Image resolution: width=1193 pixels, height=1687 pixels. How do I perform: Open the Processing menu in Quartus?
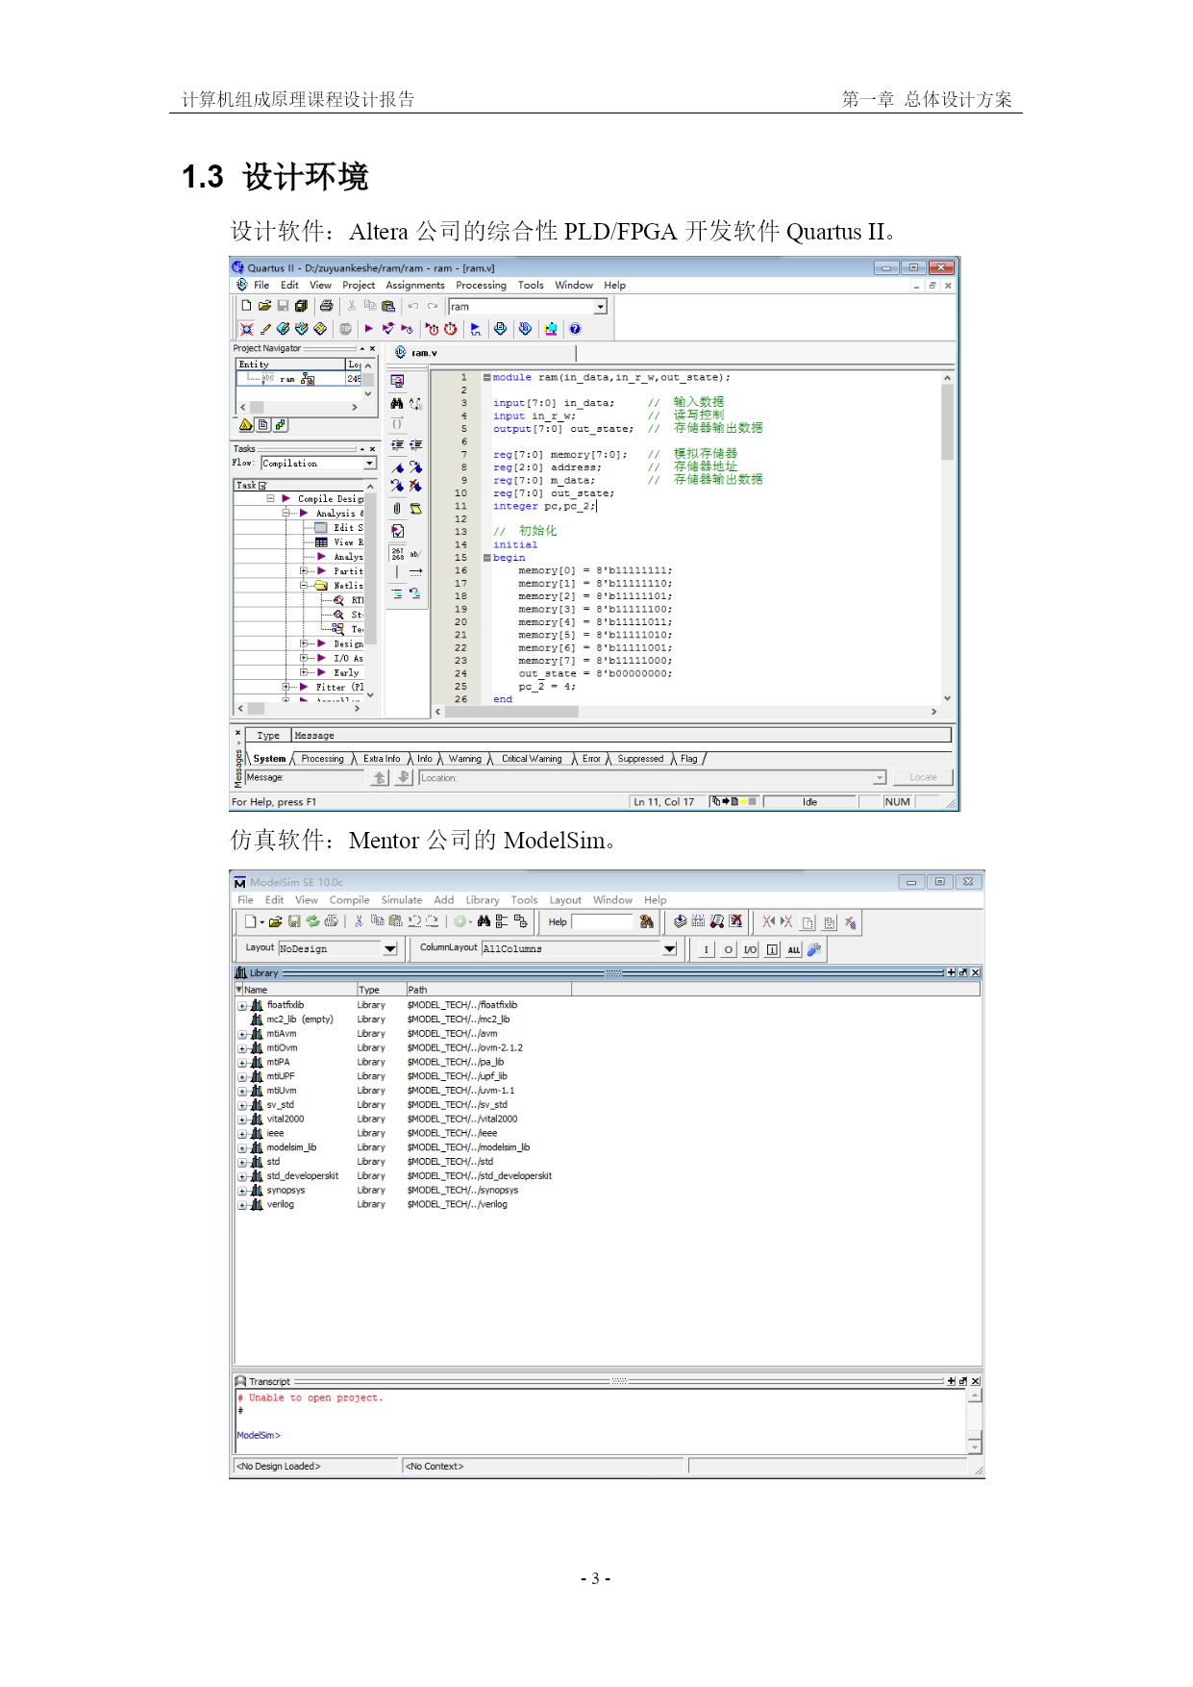(481, 286)
